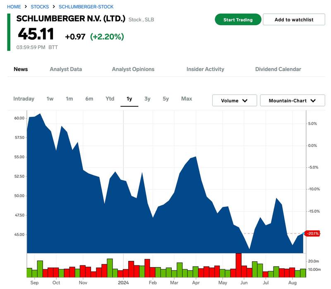Select the Max chart range
The height and width of the screenshot is (289, 331).
[x=187, y=99]
